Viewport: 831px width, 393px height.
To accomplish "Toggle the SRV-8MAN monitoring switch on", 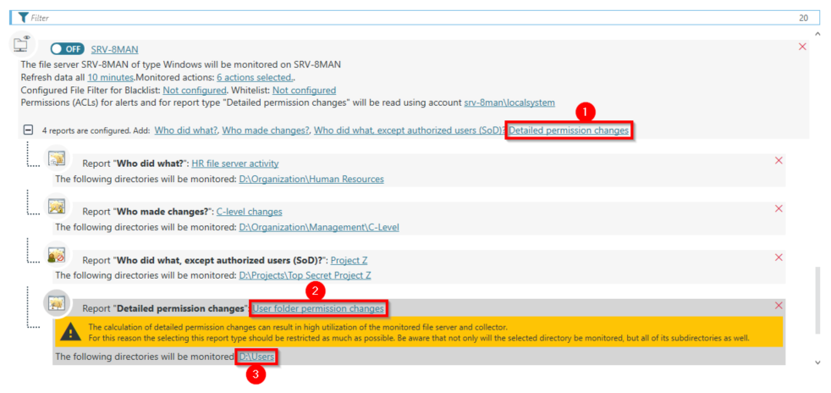I will [67, 49].
